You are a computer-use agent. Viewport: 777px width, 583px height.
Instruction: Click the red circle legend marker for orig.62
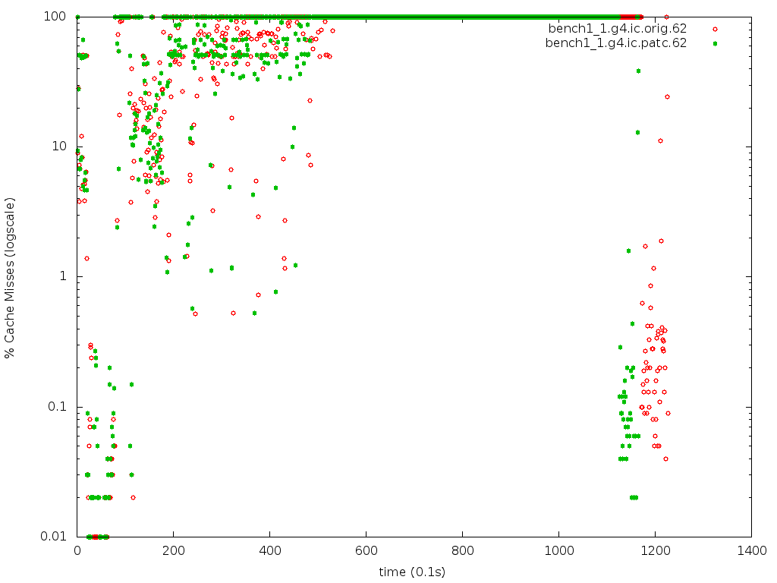pyautogui.click(x=714, y=29)
